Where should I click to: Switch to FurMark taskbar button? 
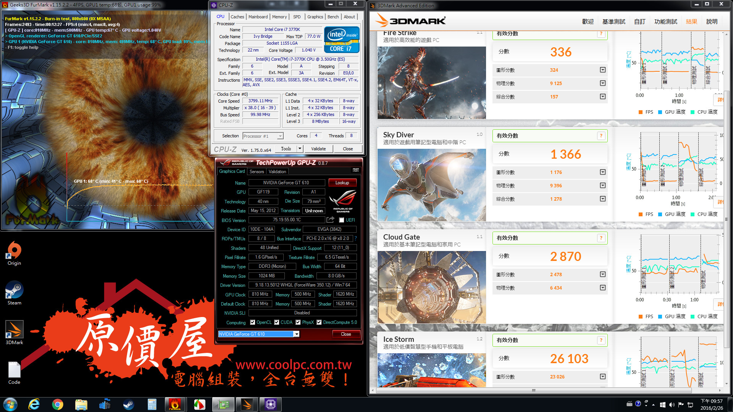(x=175, y=404)
